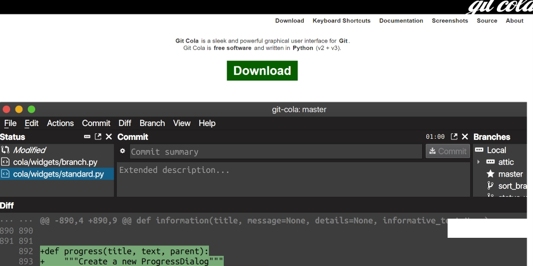Screen dimensions: 533x266
Task: Open commit options gear icon
Action: pyautogui.click(x=123, y=151)
